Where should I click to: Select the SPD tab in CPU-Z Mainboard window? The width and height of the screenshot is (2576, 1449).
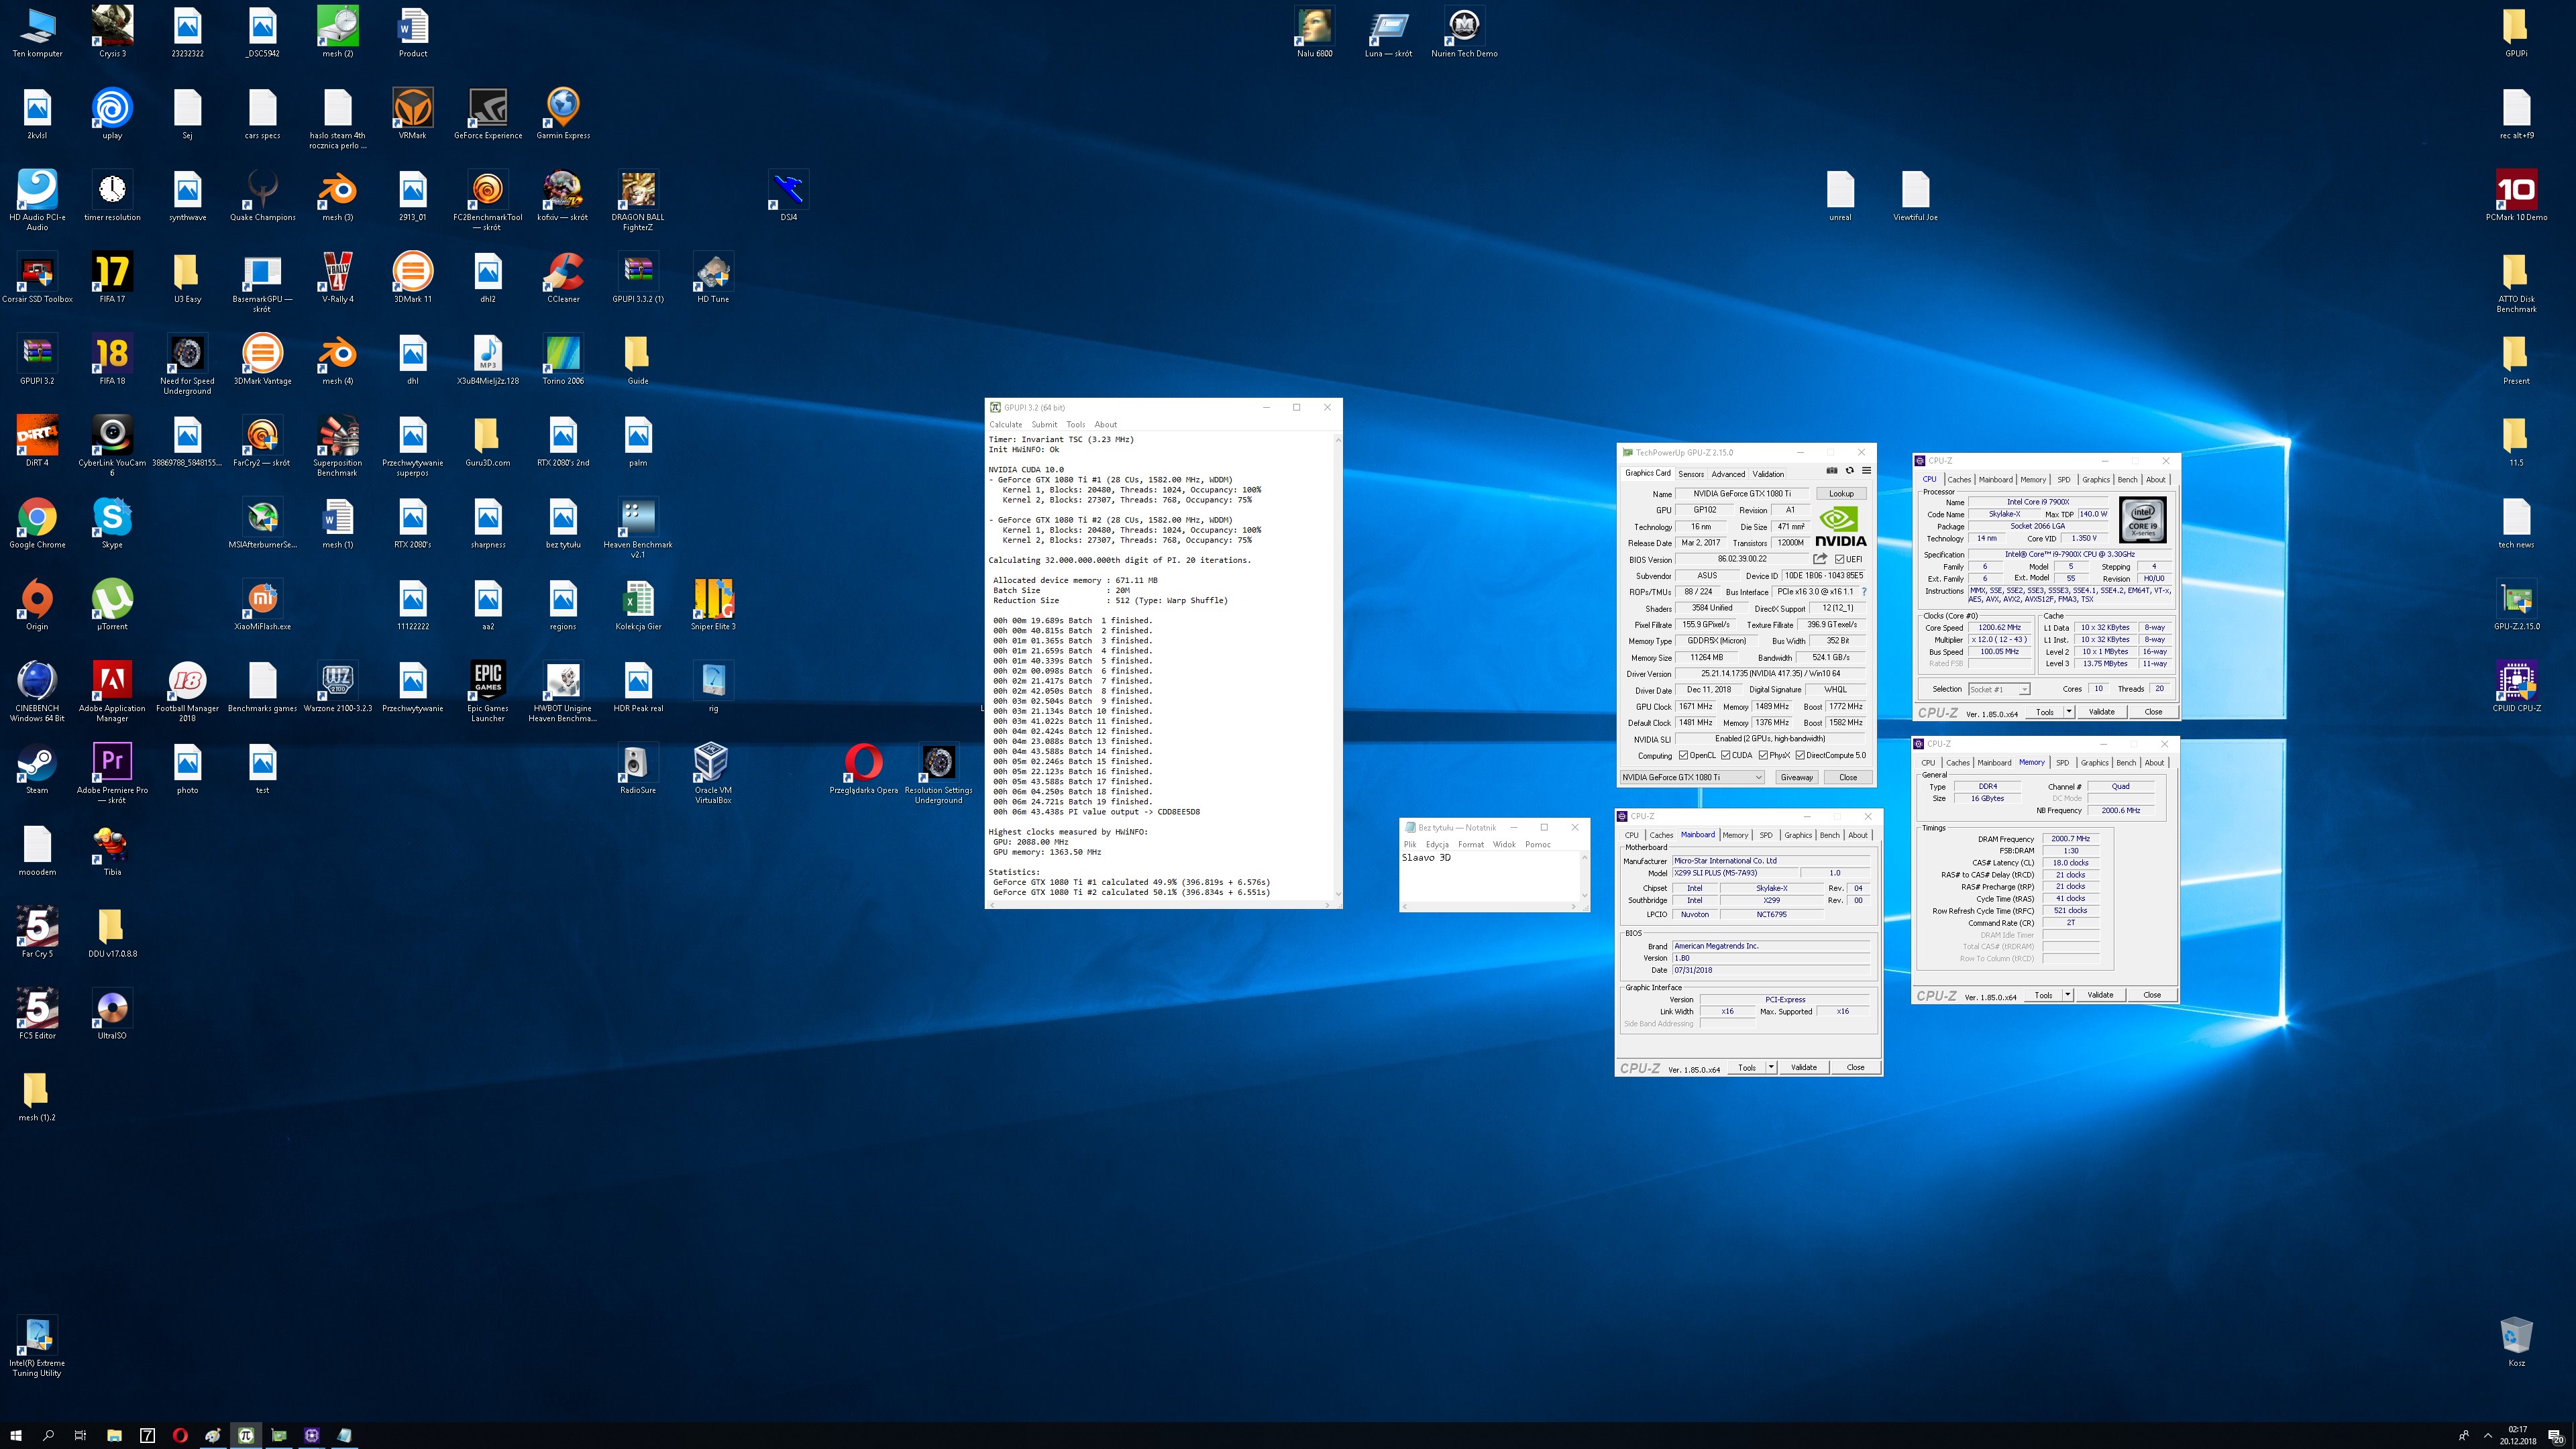pyautogui.click(x=1766, y=835)
